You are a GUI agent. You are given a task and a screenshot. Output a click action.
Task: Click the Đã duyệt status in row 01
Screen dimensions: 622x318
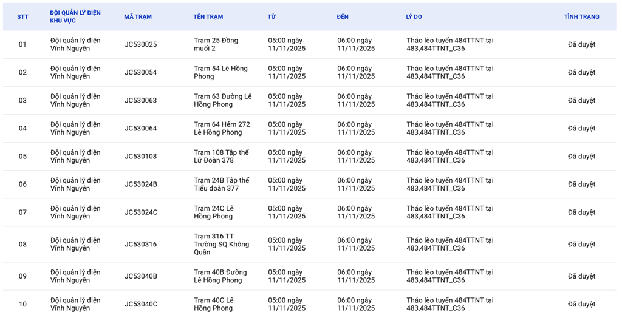pos(581,44)
